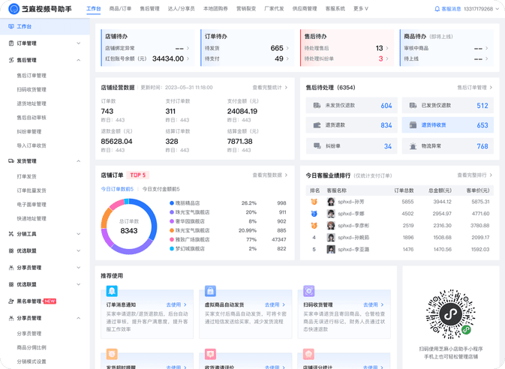Click the 物流异常 alert icon
505x369 pixels.
coord(413,146)
